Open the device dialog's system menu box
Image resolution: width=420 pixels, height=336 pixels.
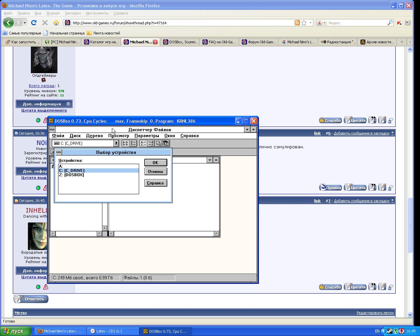[x=59, y=152]
